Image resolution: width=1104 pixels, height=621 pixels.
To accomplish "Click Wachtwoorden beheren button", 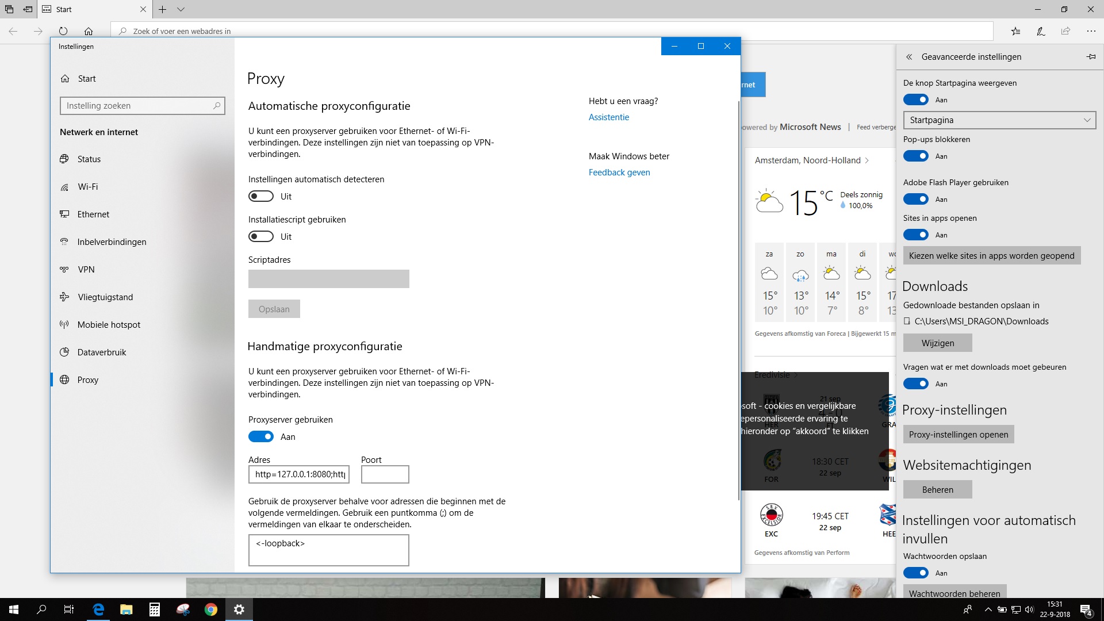I will click(954, 593).
